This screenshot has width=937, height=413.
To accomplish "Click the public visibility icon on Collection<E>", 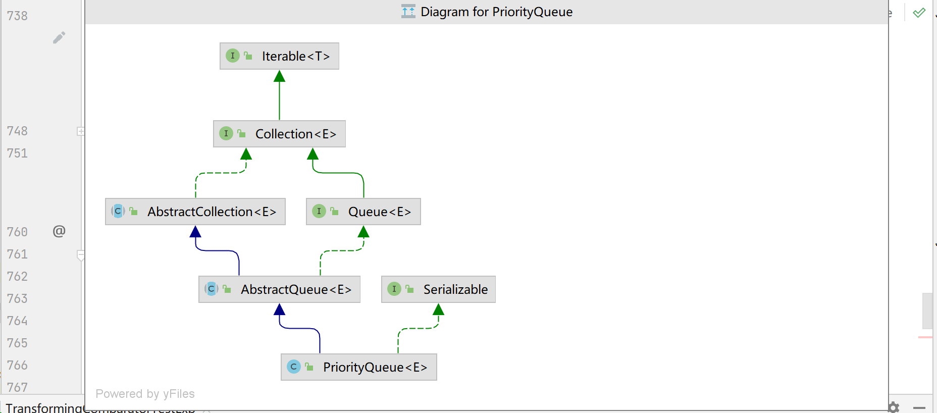I will [x=241, y=134].
